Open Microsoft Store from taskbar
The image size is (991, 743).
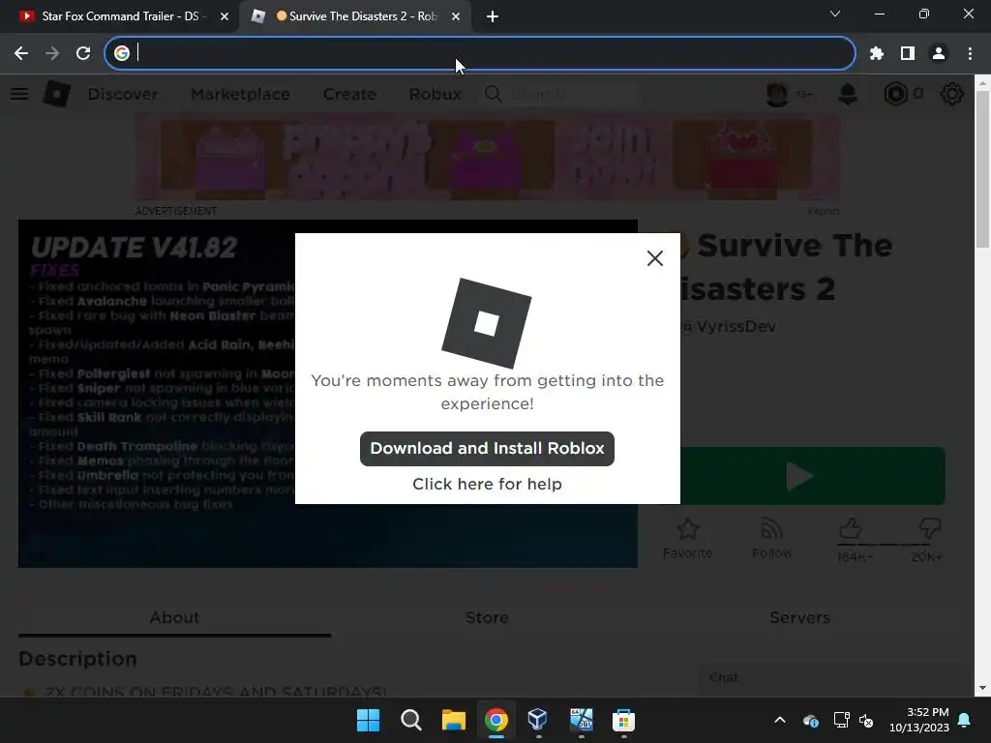[623, 720]
